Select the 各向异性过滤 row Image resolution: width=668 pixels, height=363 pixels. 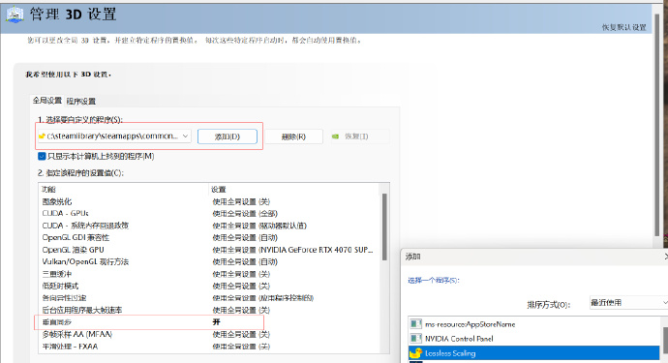209,298
